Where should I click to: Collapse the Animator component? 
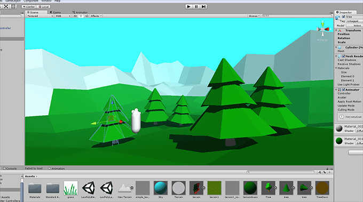pos(336,90)
